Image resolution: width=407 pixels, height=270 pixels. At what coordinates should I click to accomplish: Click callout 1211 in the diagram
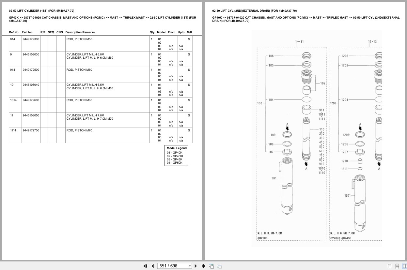point(345,169)
